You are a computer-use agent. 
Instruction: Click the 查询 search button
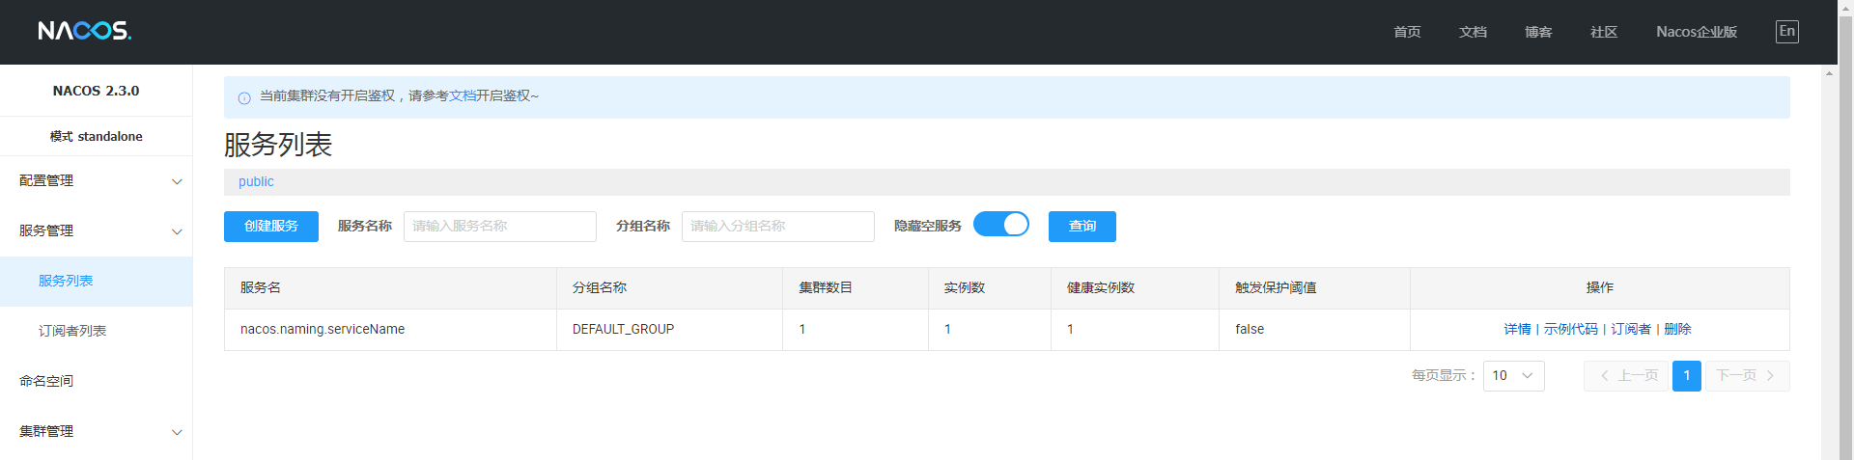click(x=1081, y=227)
